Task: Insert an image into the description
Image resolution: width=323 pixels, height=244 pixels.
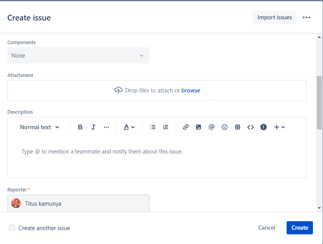Action: [198, 127]
